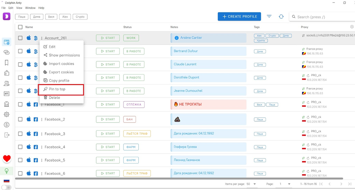Go to the next page arrow
The height and width of the screenshot is (190, 355).
point(341,184)
